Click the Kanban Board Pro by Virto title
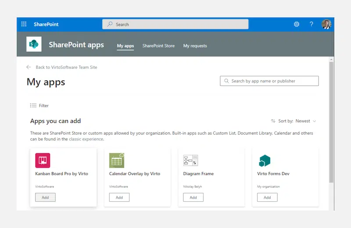The height and width of the screenshot is (228, 351). [61, 174]
